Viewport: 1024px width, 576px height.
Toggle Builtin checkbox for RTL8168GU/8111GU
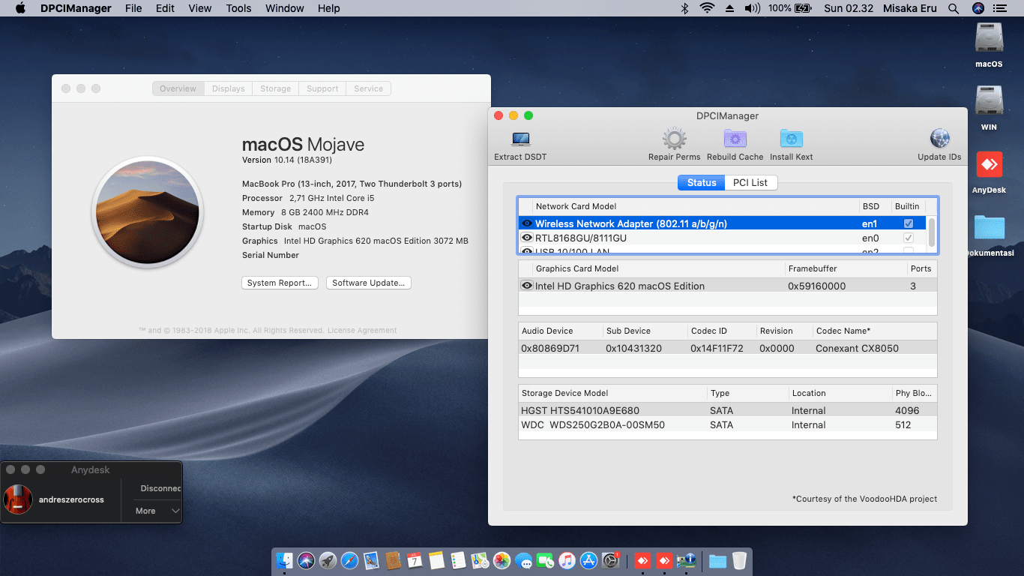(x=909, y=238)
